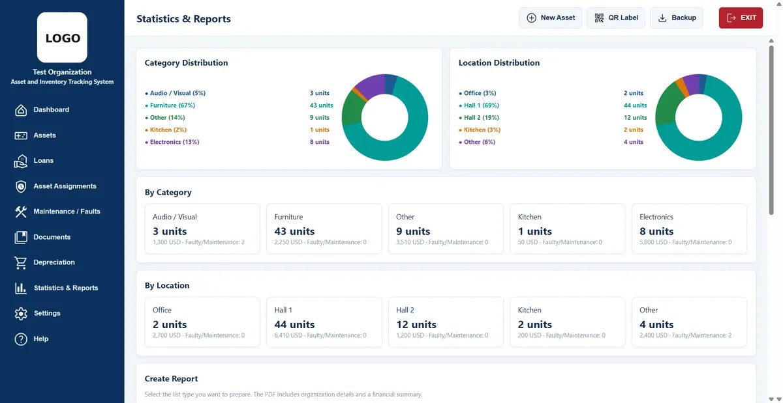Click the Statistics & Reports chart icon

21,288
